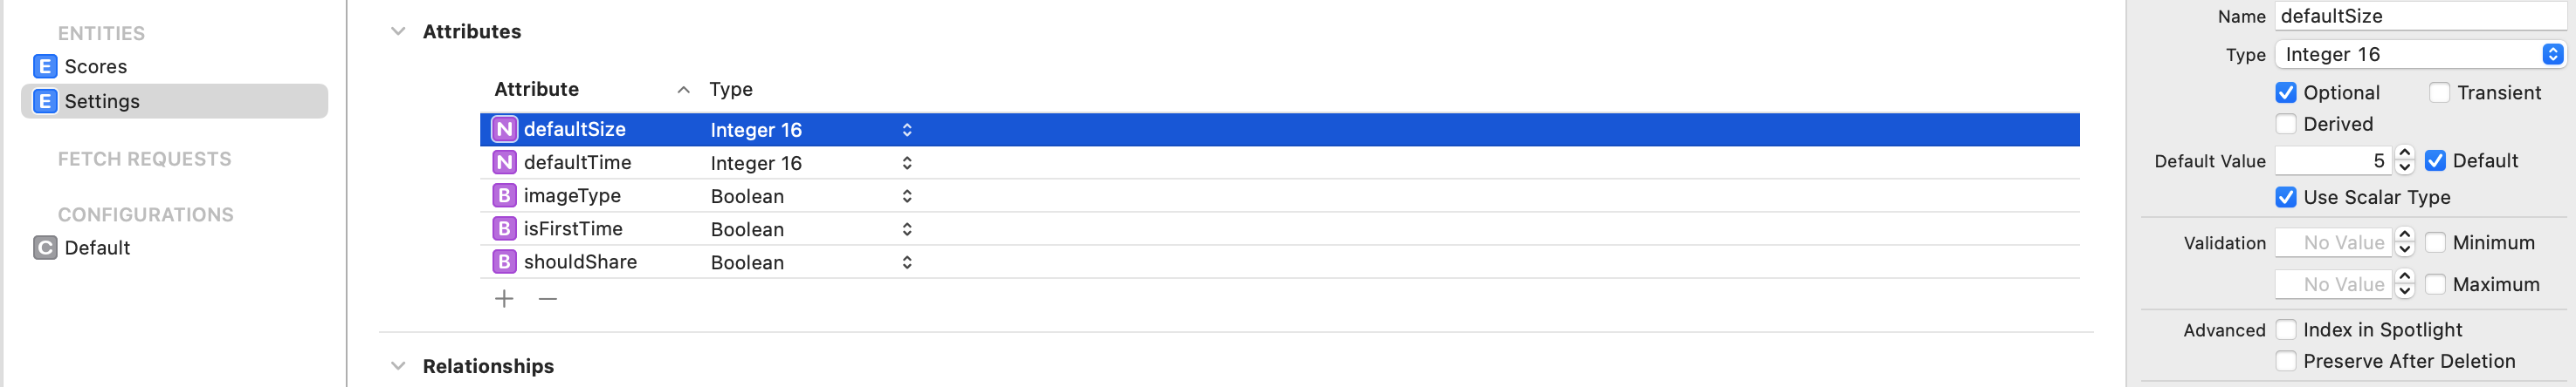Screen dimensions: 2576x387
Task: Open the Type dropdown in inspector
Action: click(2420, 55)
